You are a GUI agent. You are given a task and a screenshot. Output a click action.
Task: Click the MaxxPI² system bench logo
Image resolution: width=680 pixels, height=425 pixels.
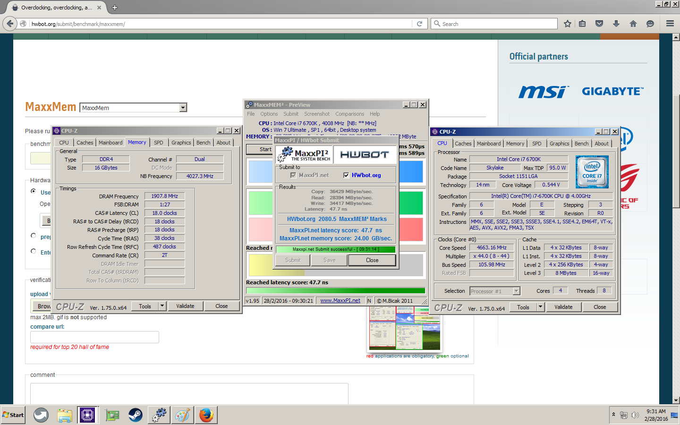point(304,154)
